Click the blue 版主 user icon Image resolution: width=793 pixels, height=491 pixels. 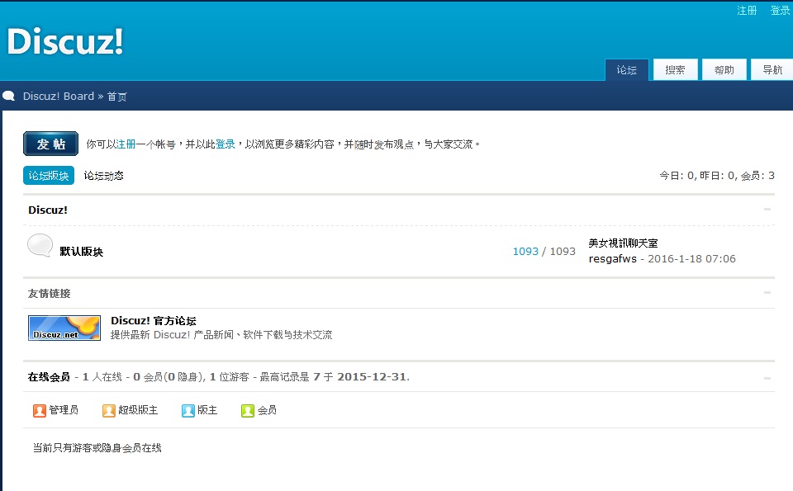[188, 411]
